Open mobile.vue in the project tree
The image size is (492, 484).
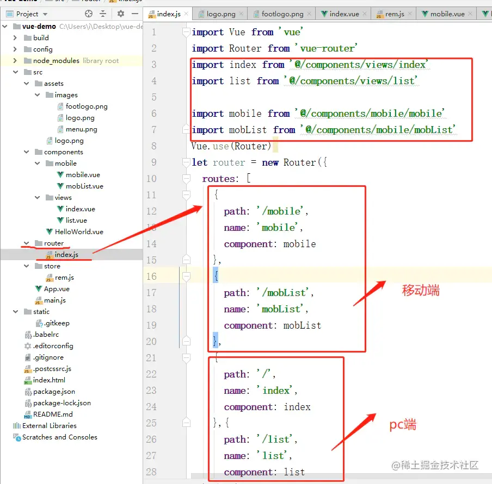pos(78,175)
